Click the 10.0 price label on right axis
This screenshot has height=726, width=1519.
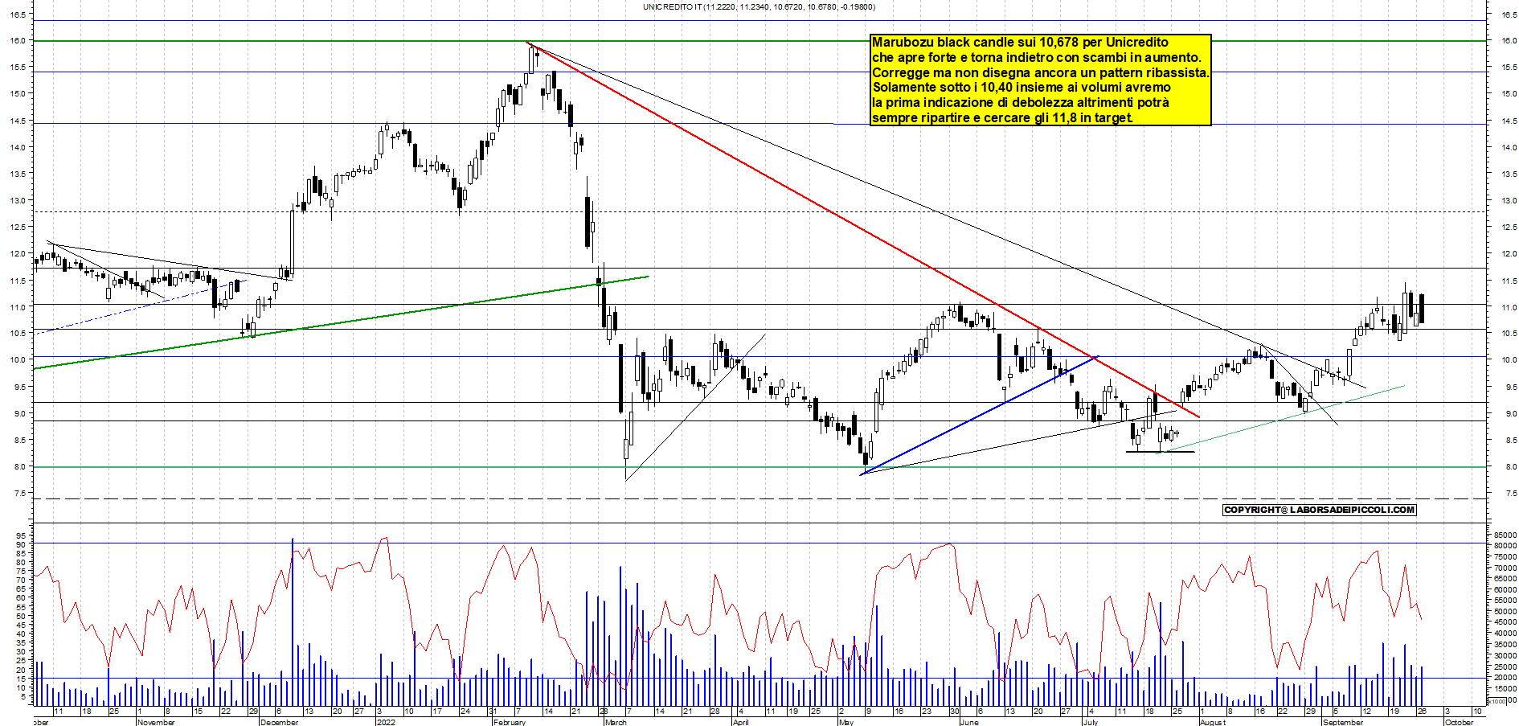click(x=1509, y=360)
